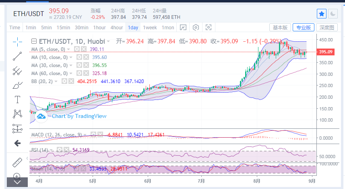The width and height of the screenshot is (345, 189).
Task: Expand MA (60, close, 0) dropdown arrow
Action: pyautogui.click(x=71, y=73)
